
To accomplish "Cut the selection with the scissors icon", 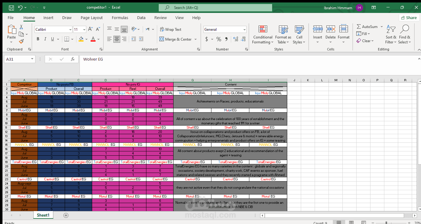I will (x=21, y=27).
